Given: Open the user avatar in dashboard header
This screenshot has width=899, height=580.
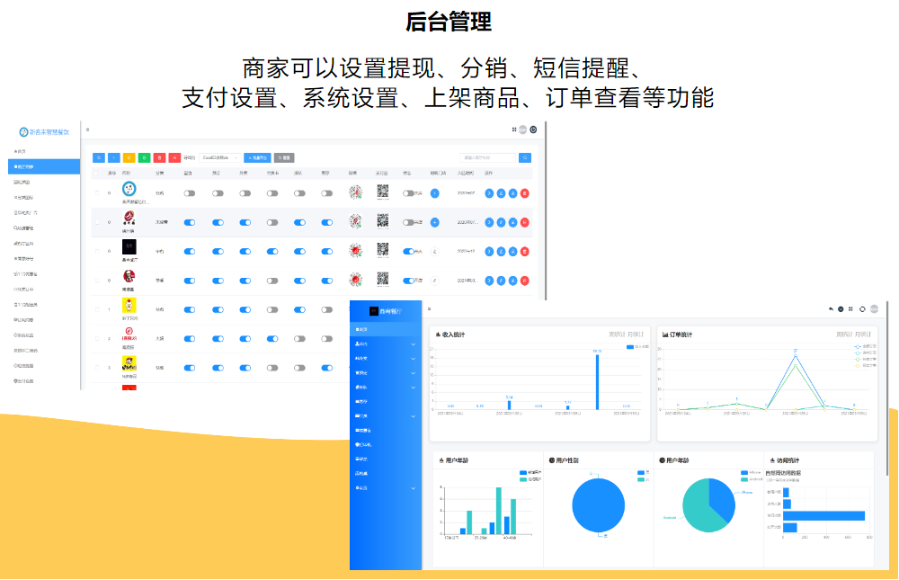Looking at the screenshot, I should tap(875, 308).
